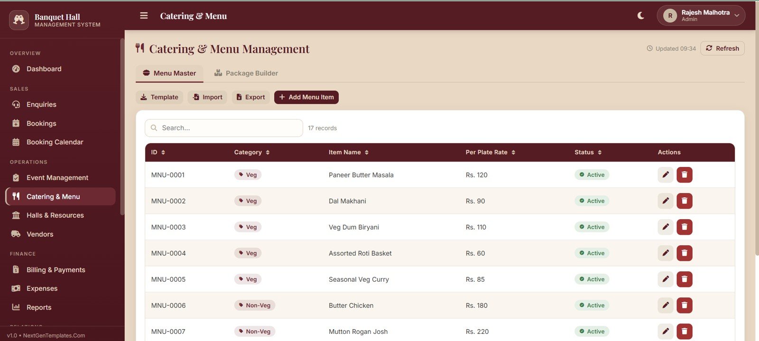Click the Banquet Hall logo icon
The height and width of the screenshot is (341, 759).
[x=19, y=20]
